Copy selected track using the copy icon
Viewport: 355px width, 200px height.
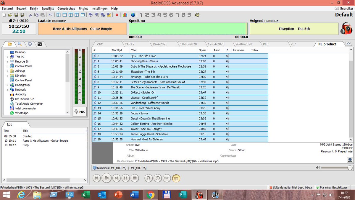36,15
